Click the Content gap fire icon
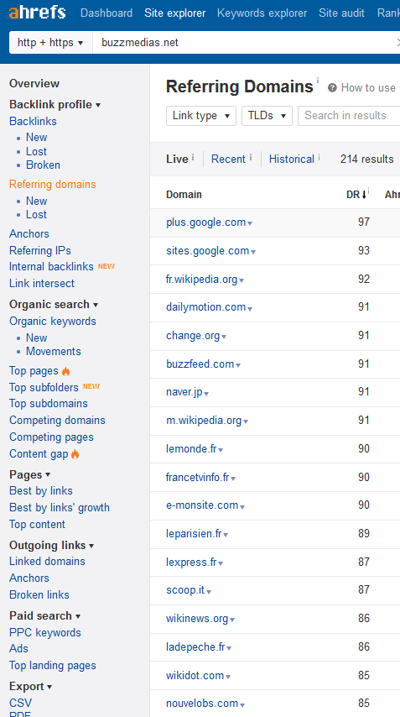Image resolution: width=400 pixels, height=717 pixels. 75,454
